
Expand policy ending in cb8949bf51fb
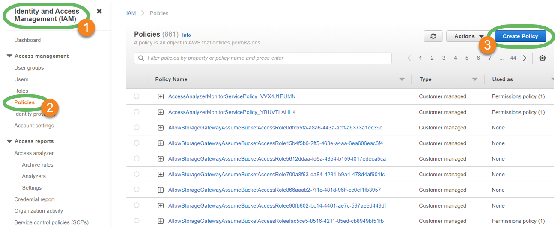tap(161, 221)
